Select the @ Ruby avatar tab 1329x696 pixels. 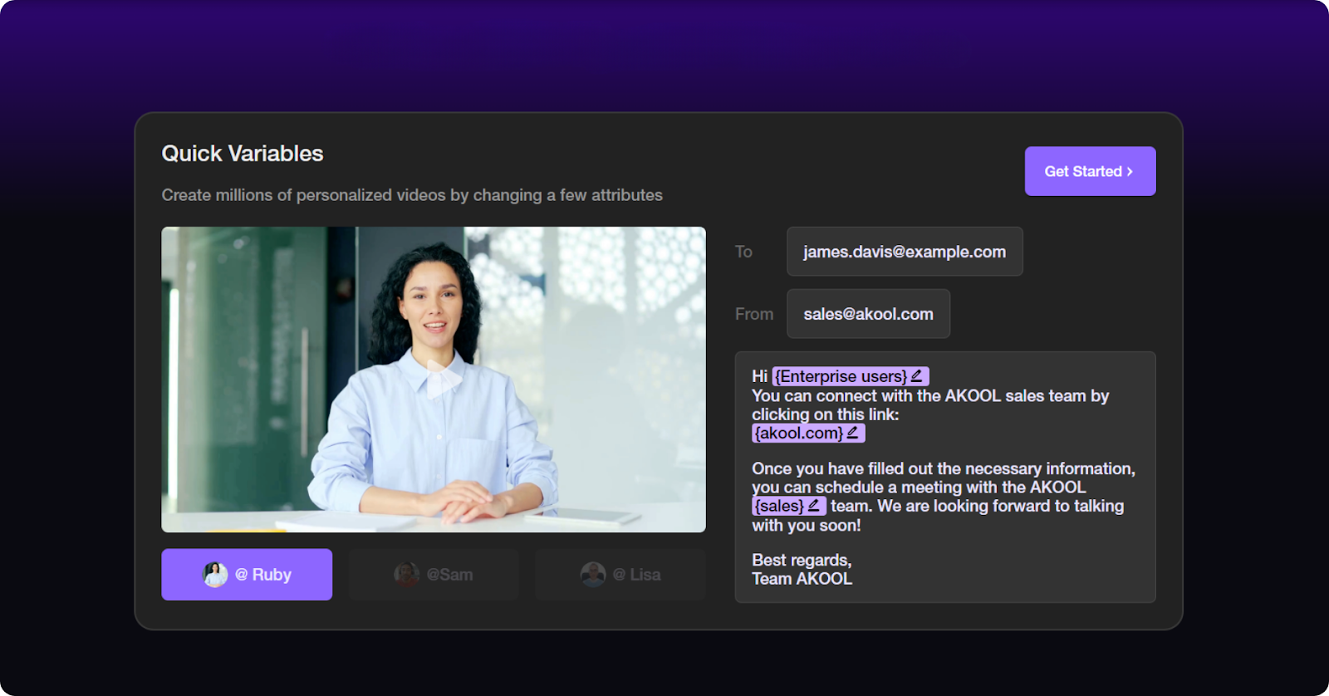[247, 575]
